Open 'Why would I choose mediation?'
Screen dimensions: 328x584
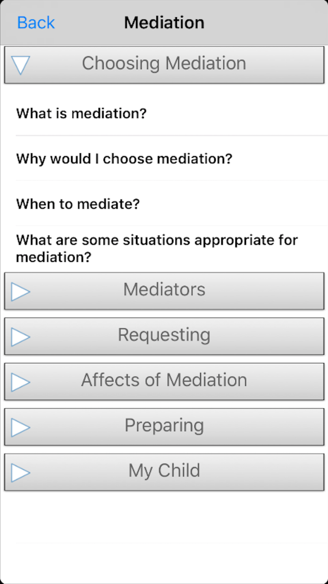click(164, 158)
